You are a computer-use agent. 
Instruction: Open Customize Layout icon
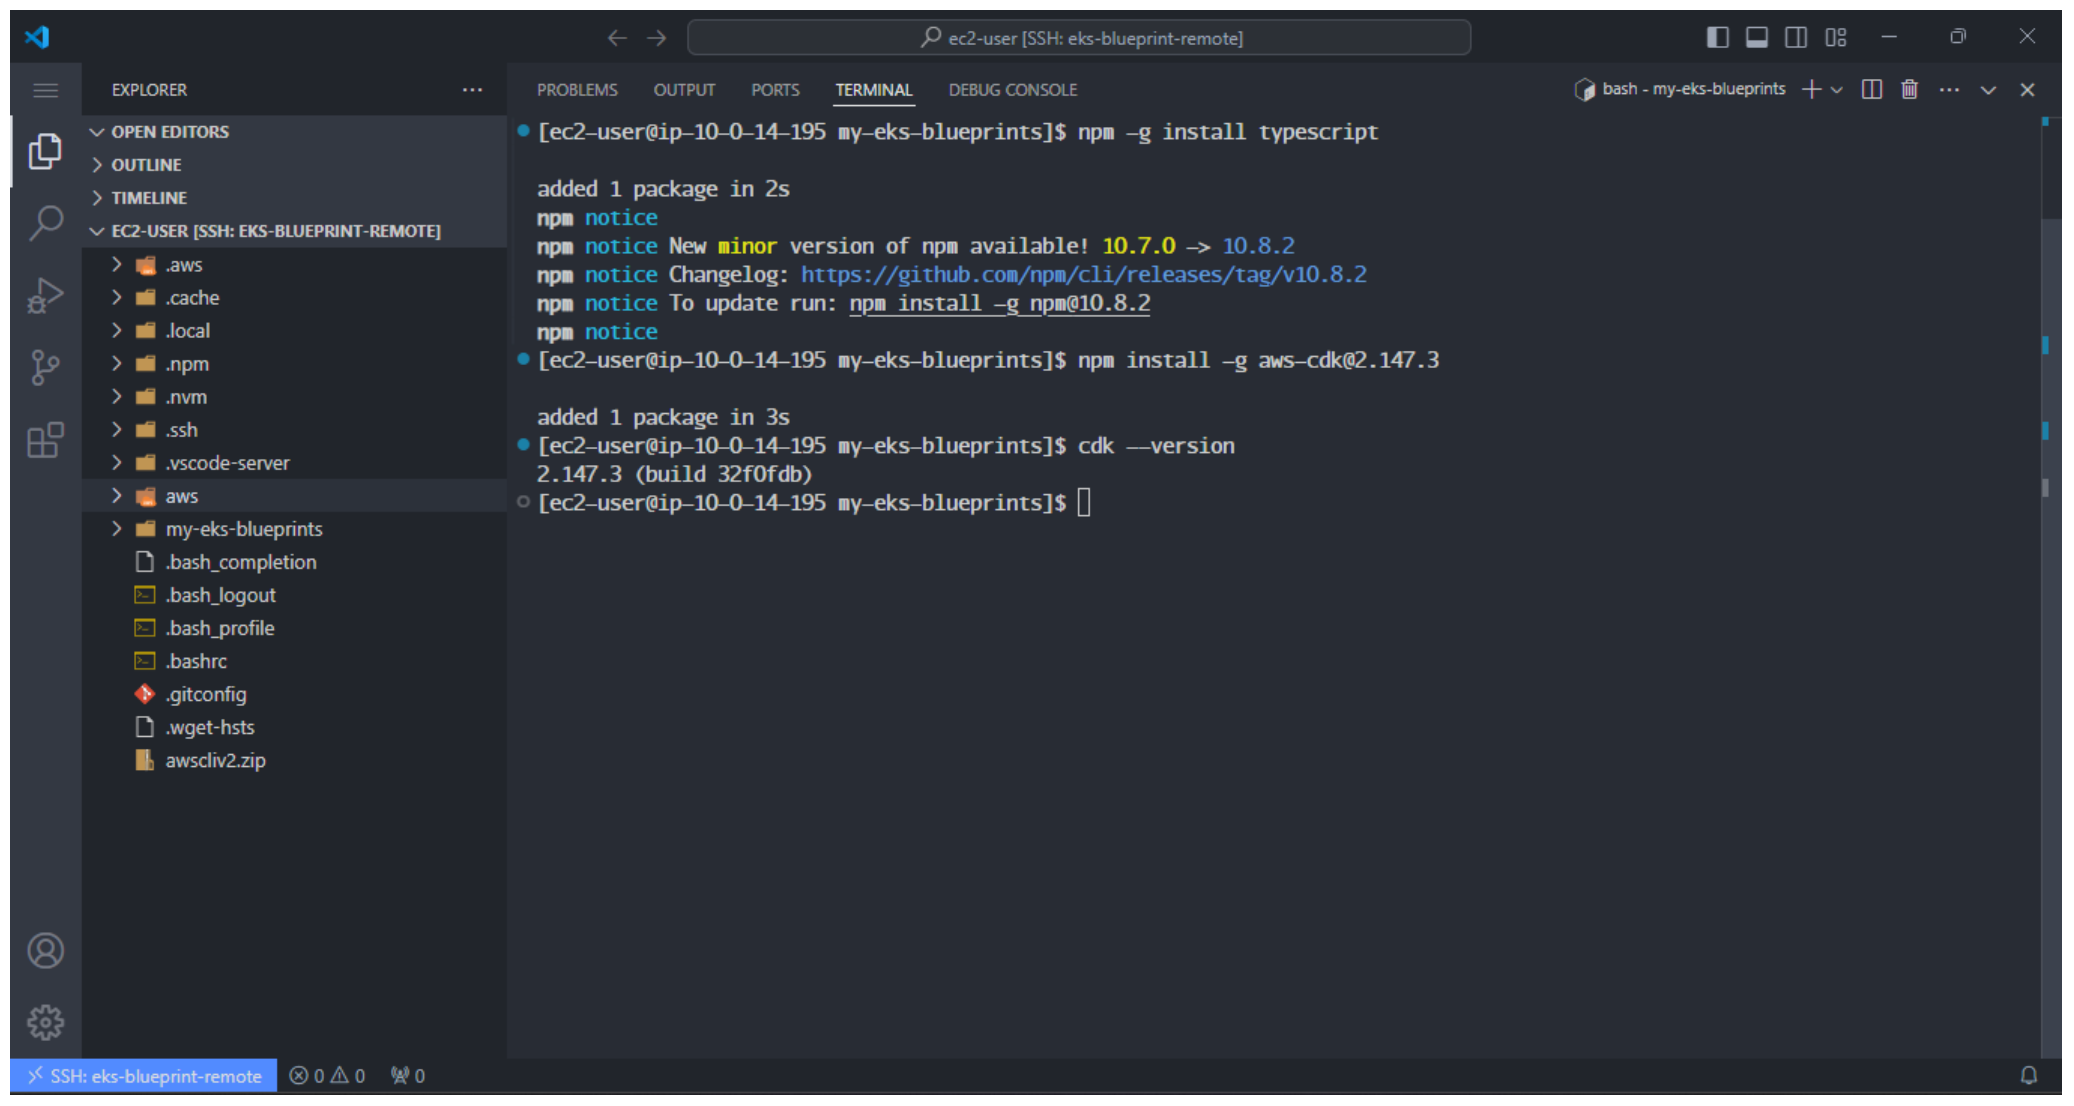1836,37
